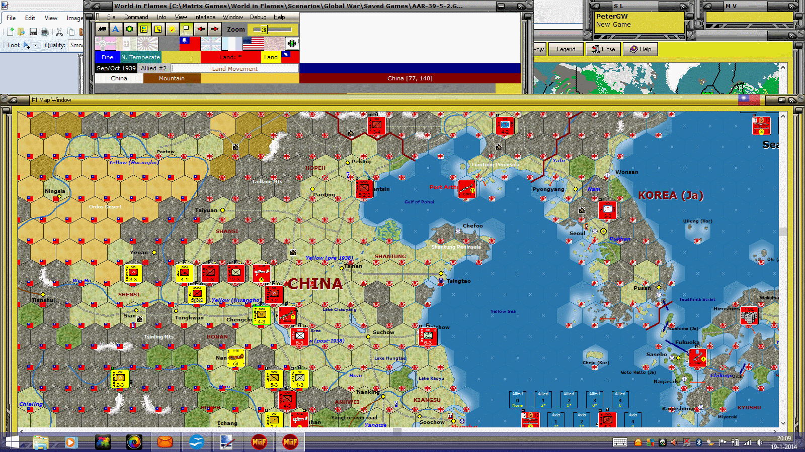The image size is (805, 452).
Task: Click the Allied 0 None sea box
Action: (518, 399)
